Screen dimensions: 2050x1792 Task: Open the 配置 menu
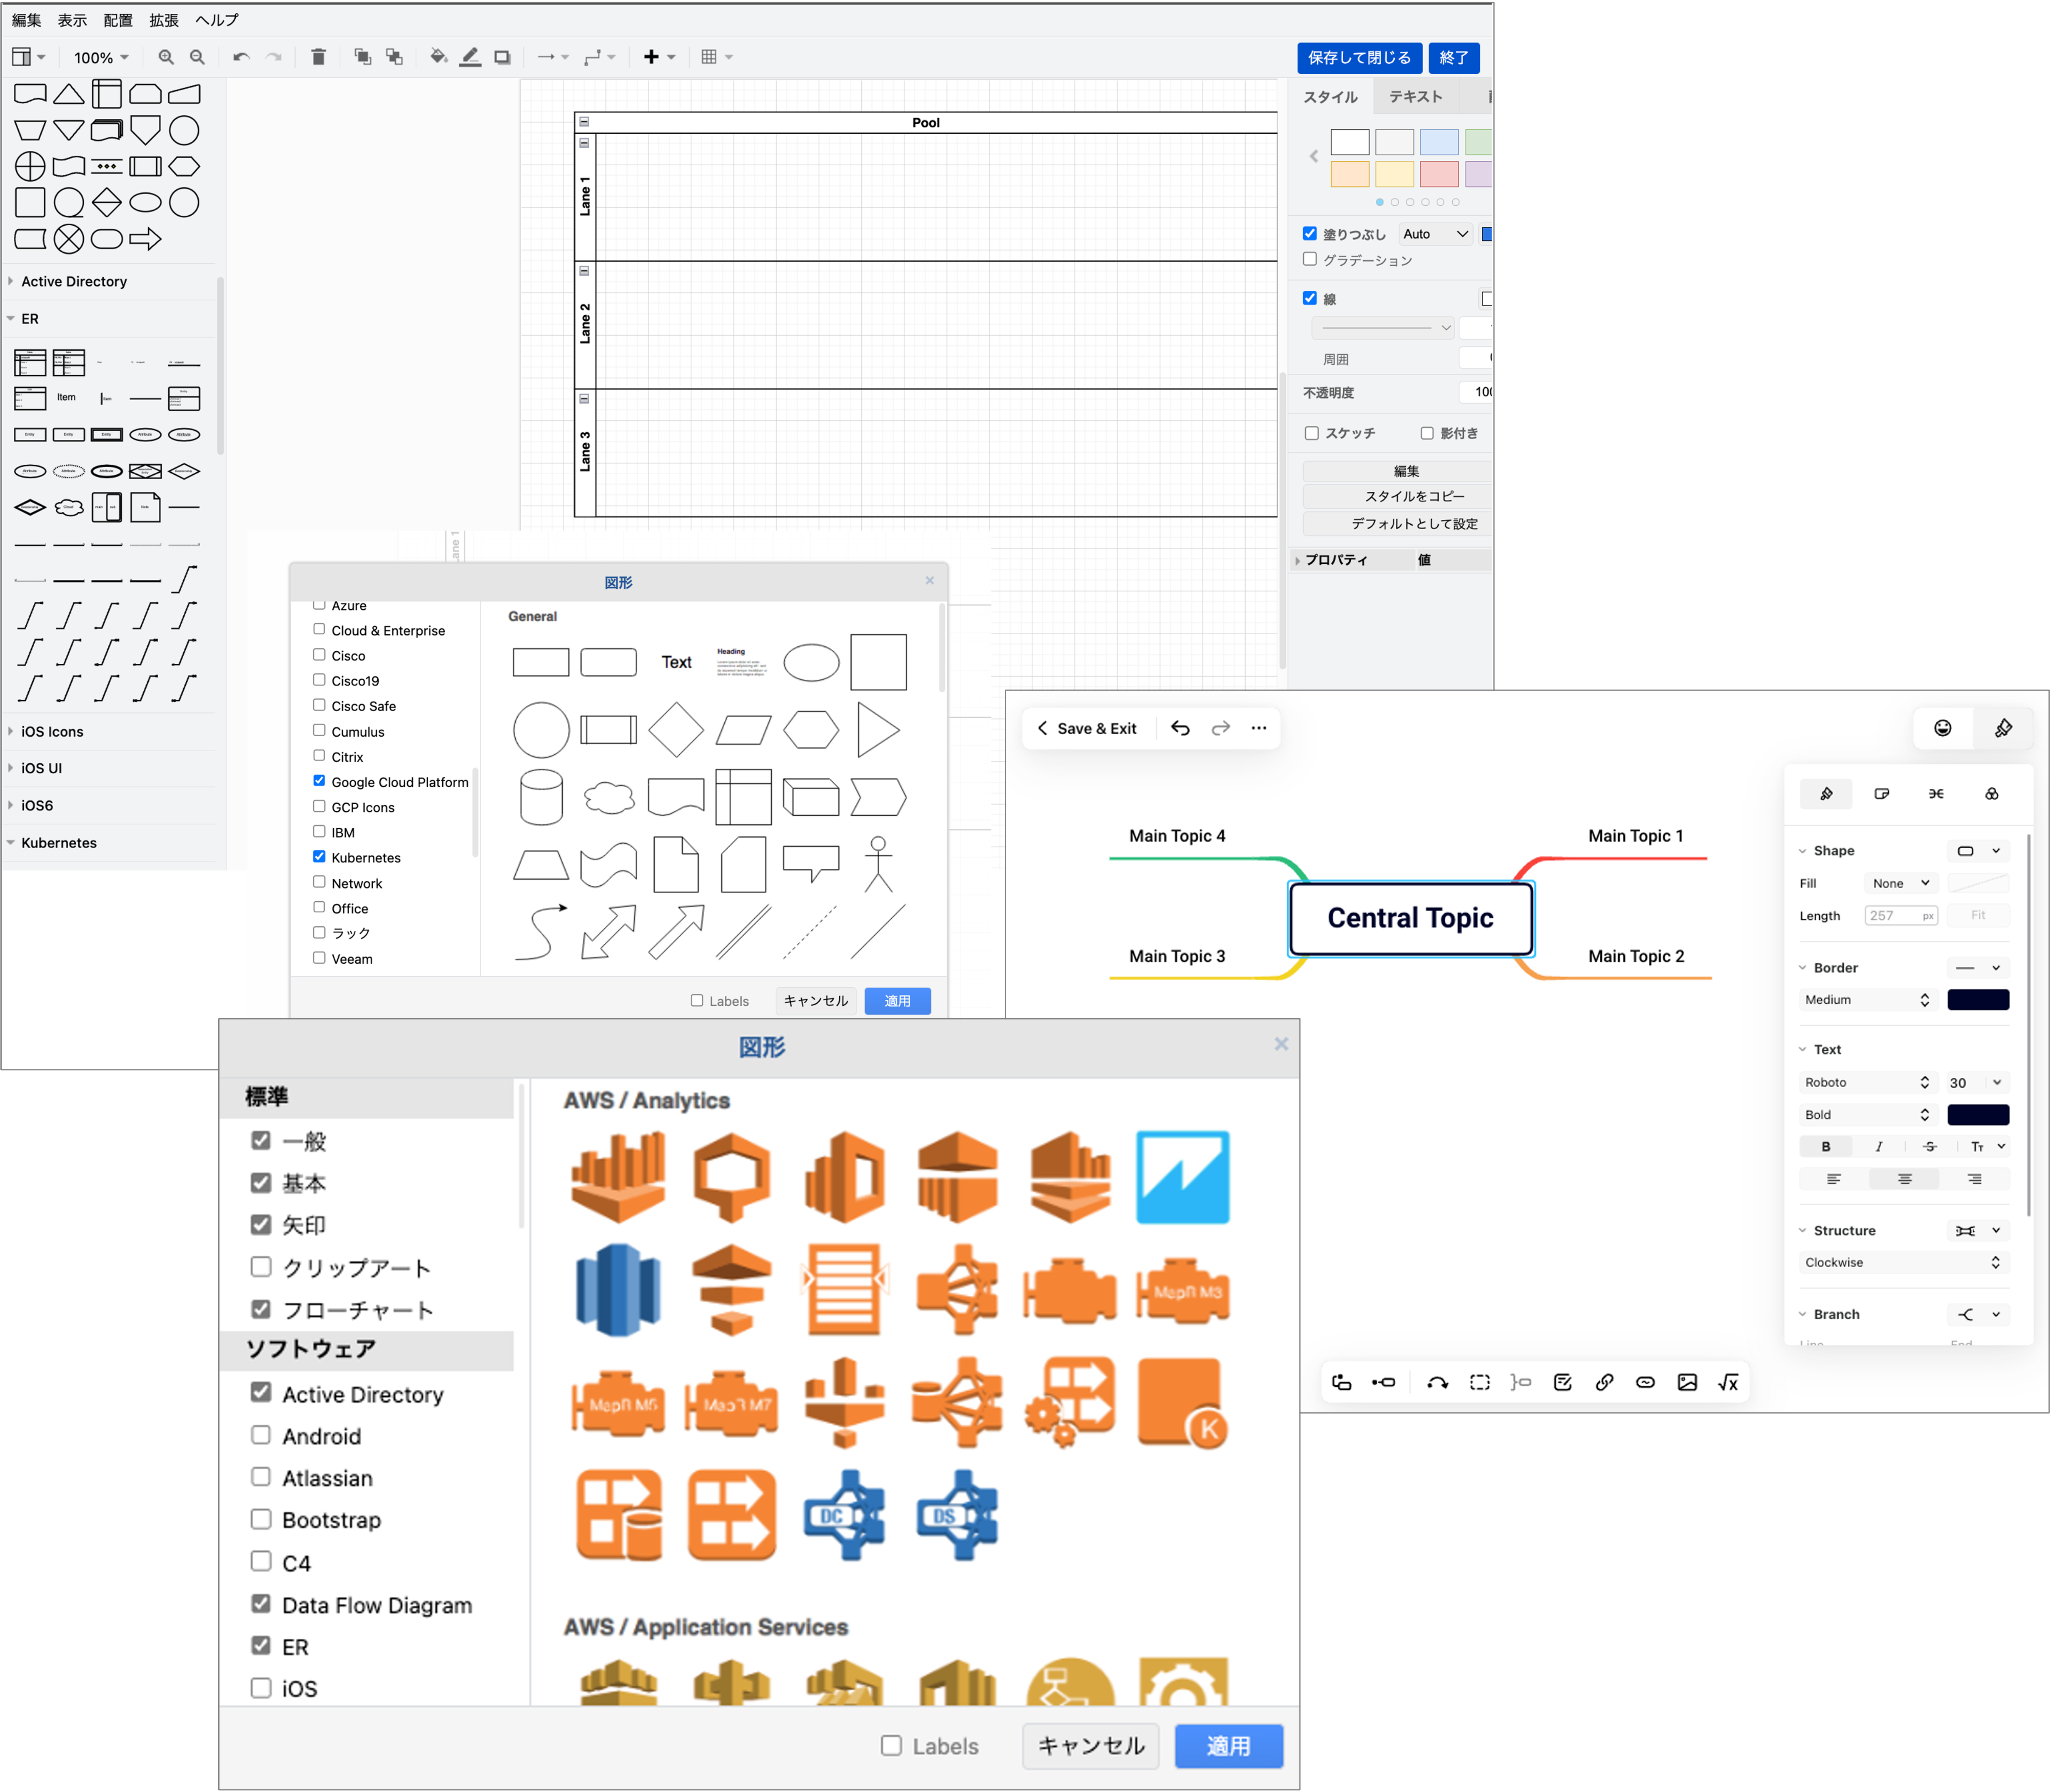118,20
